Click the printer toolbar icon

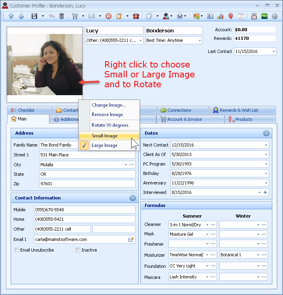pos(180,16)
